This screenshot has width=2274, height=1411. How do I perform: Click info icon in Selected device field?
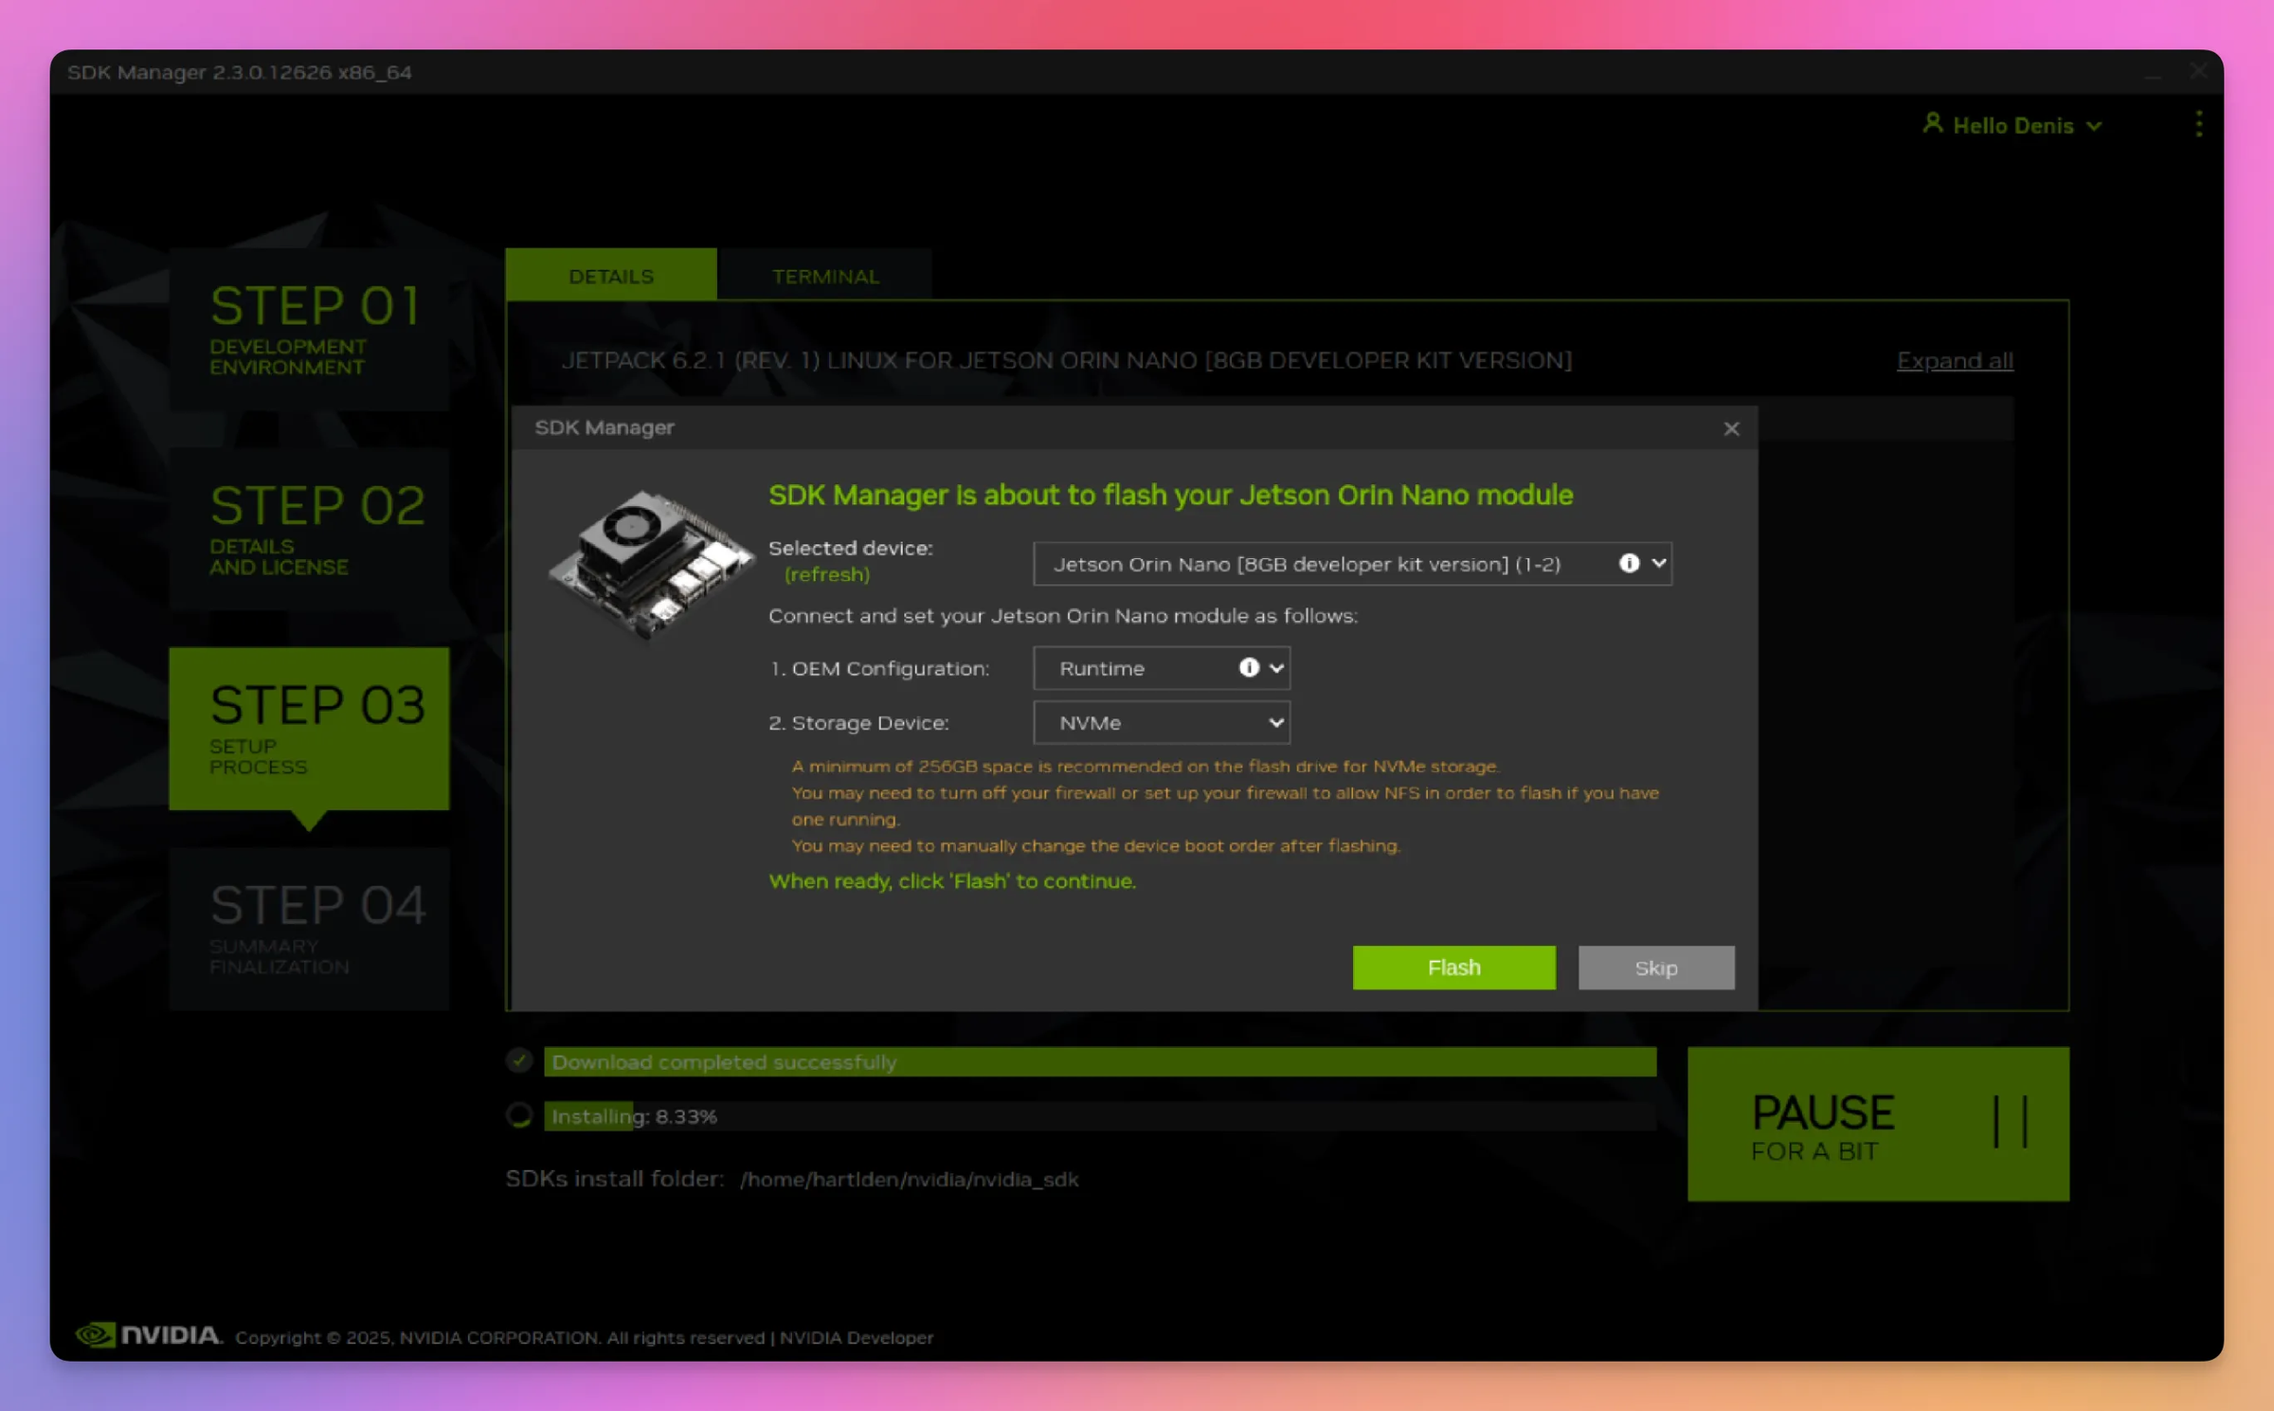[x=1629, y=564]
